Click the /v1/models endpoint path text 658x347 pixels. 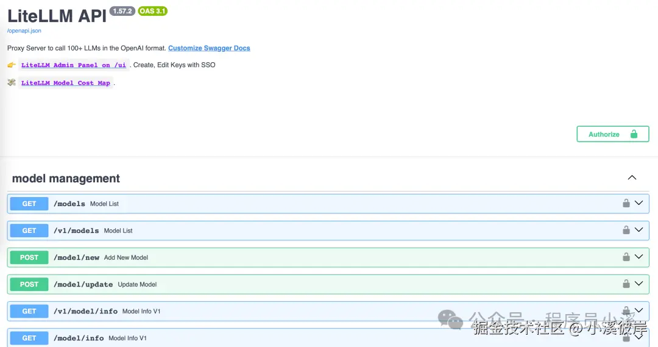[x=76, y=231]
